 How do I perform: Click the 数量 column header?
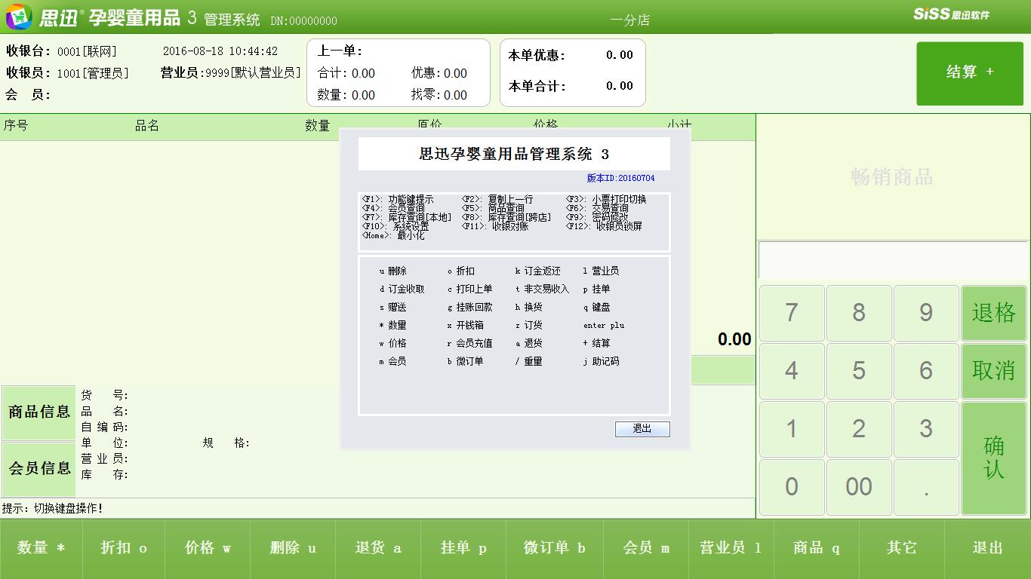[x=317, y=126]
